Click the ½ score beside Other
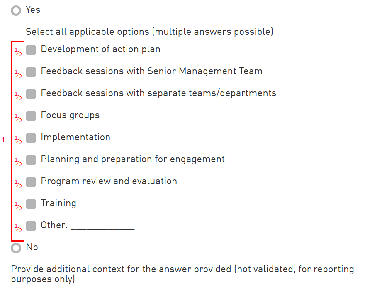 point(18,228)
